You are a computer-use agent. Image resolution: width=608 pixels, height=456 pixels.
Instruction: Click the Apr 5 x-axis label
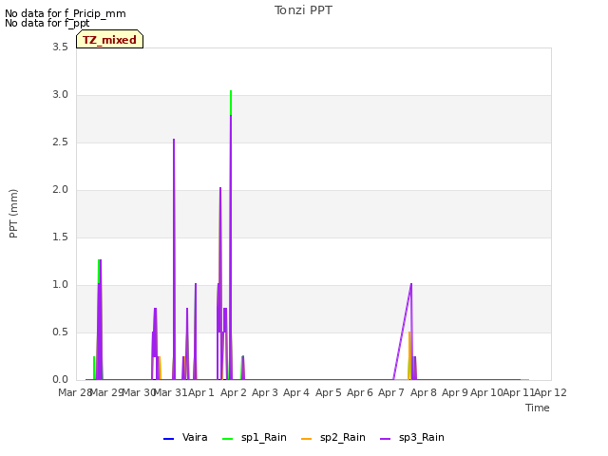[x=329, y=392]
